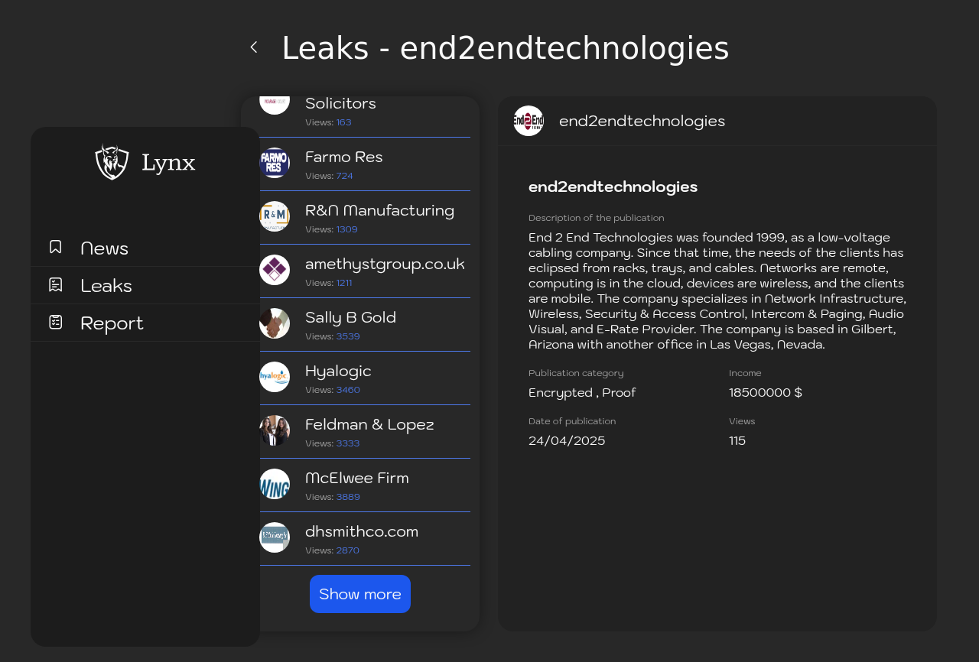Open the News menu item

145,248
